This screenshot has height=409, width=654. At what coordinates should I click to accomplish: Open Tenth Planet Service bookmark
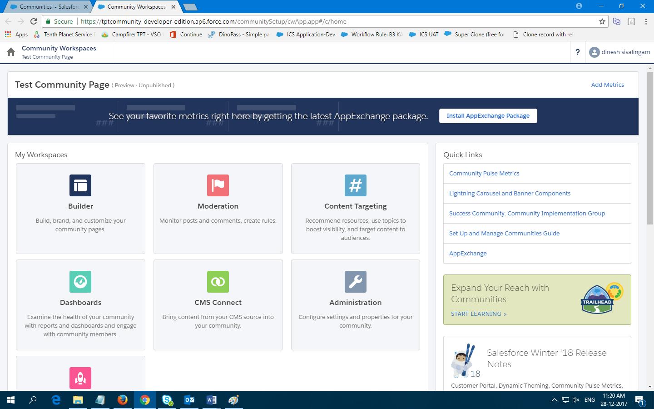[64, 34]
